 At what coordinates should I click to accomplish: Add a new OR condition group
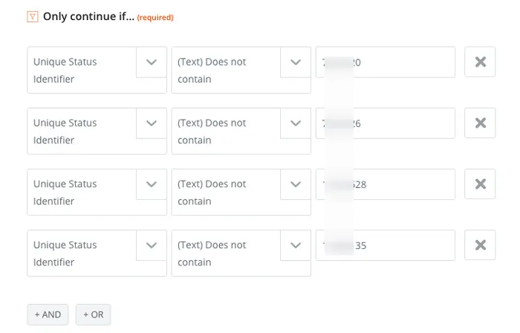(93, 314)
